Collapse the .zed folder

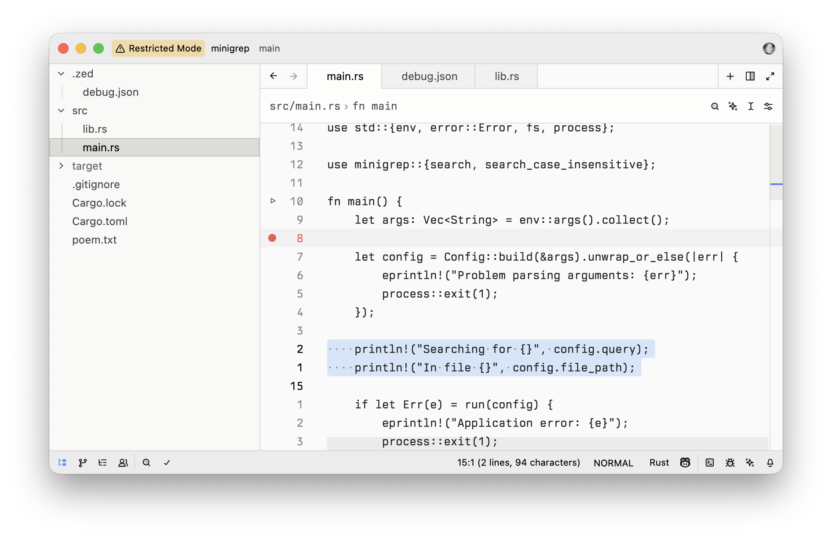61,73
